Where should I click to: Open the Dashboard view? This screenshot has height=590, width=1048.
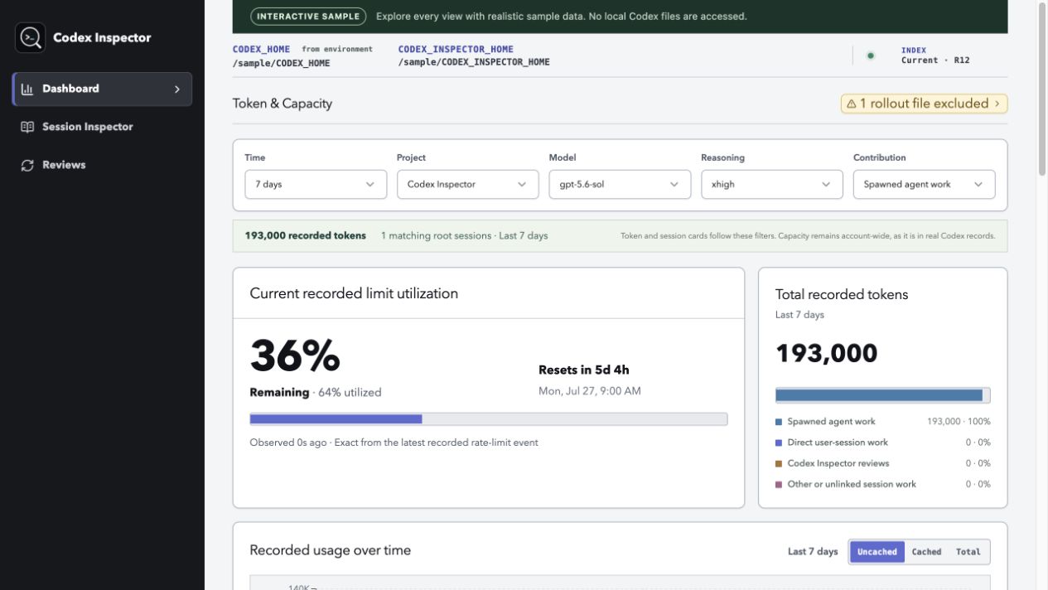(102, 89)
